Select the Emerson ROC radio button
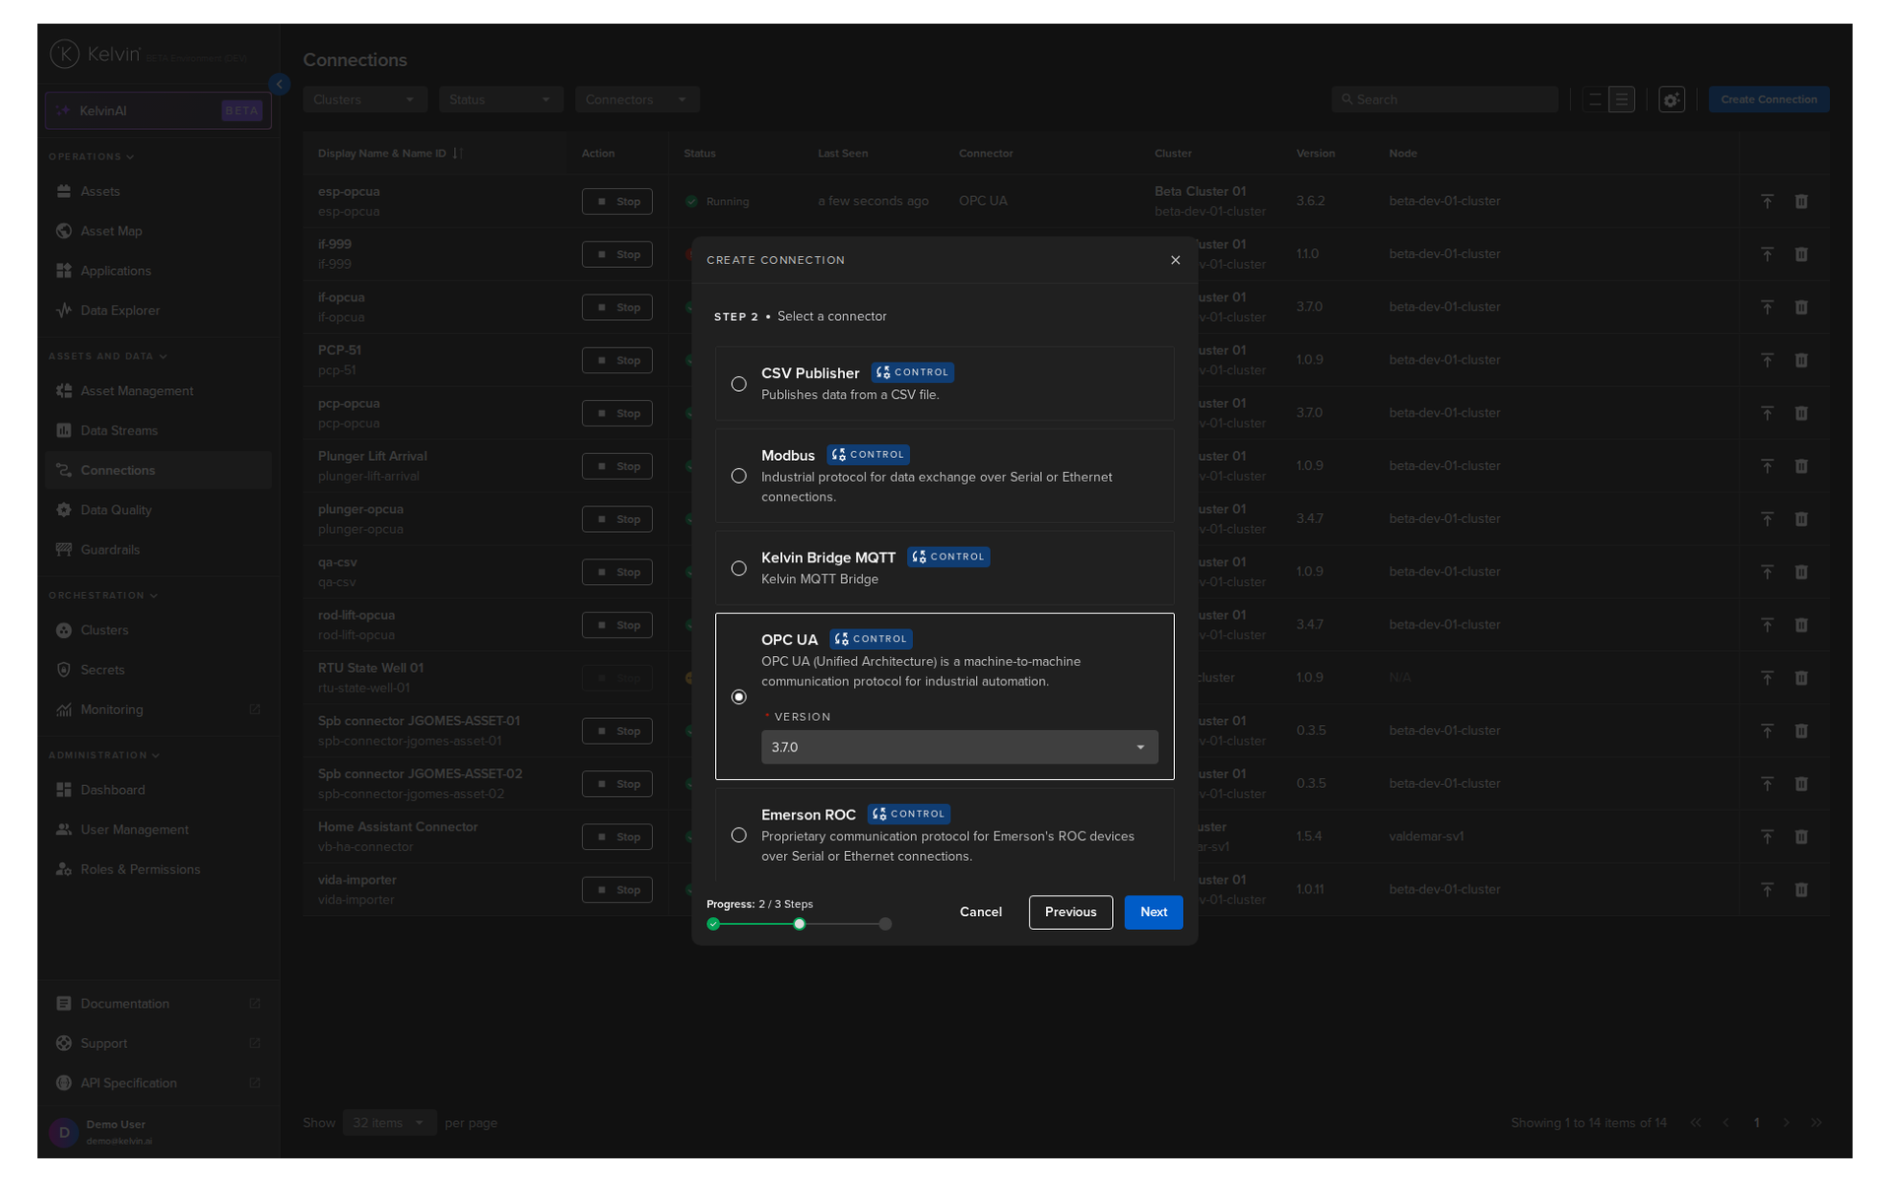Image resolution: width=1891 pixels, height=1182 pixels. pyautogui.click(x=739, y=835)
